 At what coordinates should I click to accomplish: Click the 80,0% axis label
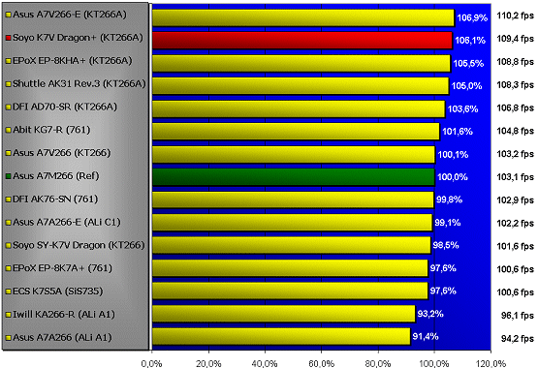pyautogui.click(x=378, y=364)
